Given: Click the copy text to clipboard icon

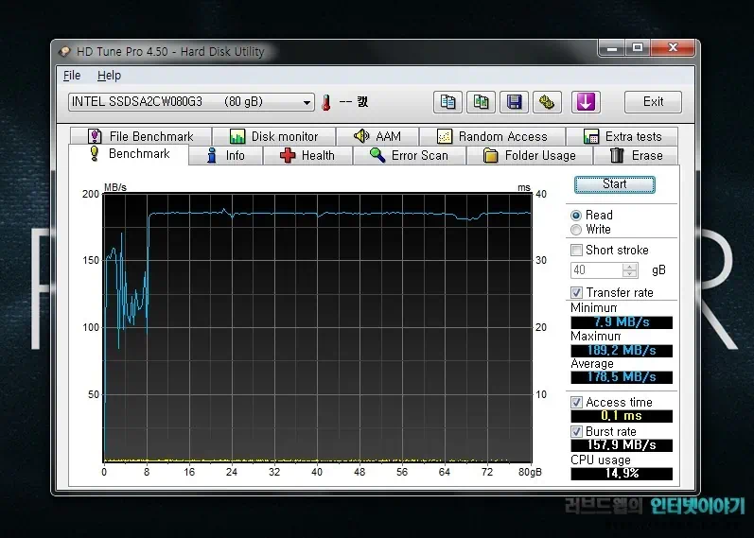Looking at the screenshot, I should tap(448, 102).
